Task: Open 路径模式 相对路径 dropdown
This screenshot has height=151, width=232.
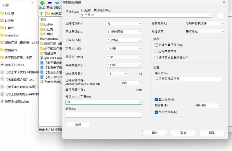Action: 205,31
